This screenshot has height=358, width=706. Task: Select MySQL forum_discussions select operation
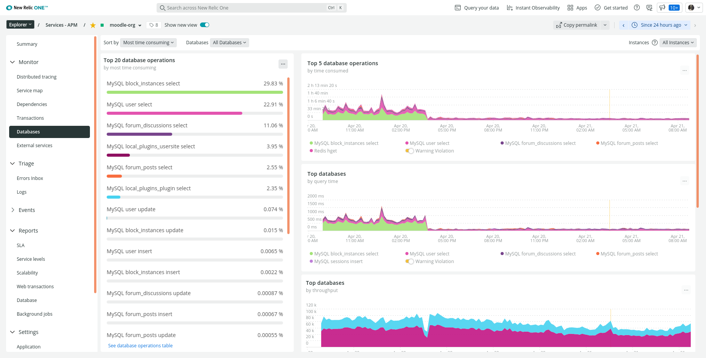click(195, 129)
